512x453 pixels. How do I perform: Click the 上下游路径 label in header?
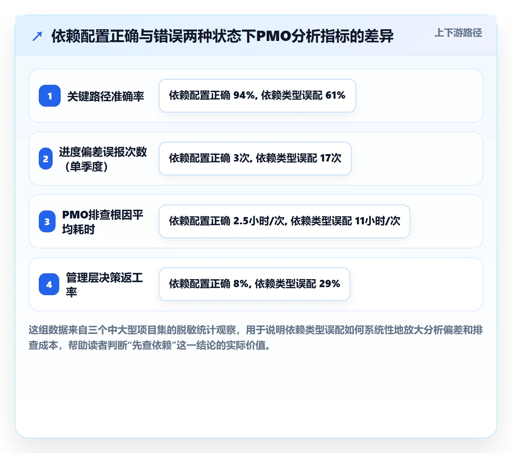point(458,33)
